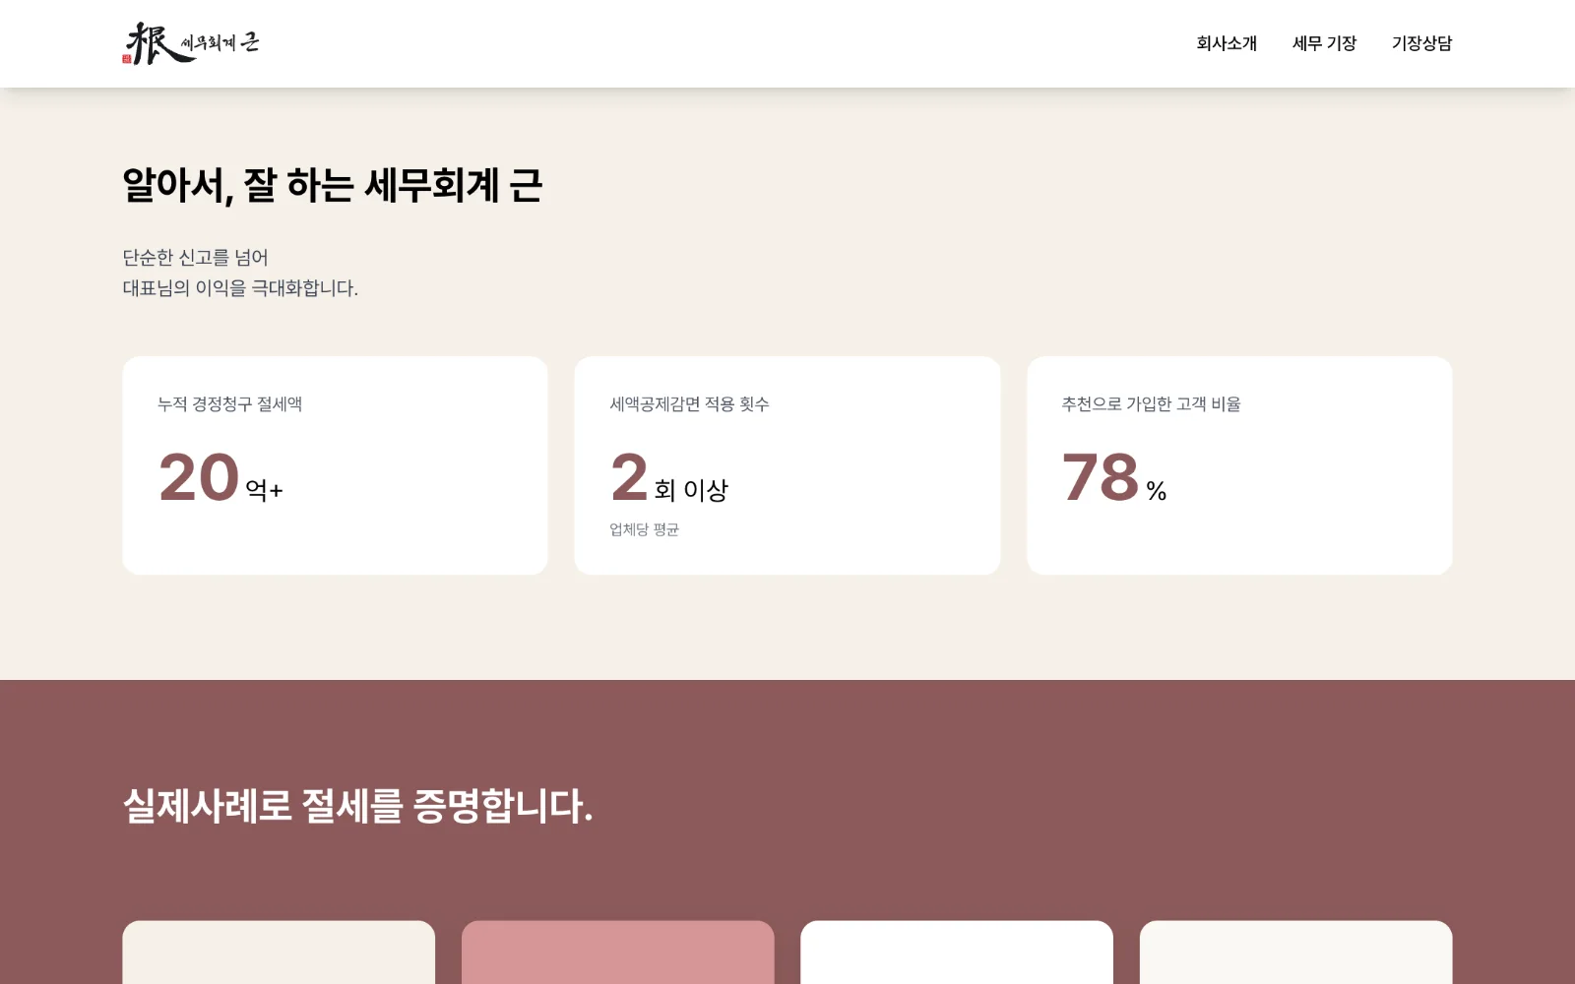The image size is (1575, 984).
Task: Open the last off-white case card
Action: [x=1296, y=953]
